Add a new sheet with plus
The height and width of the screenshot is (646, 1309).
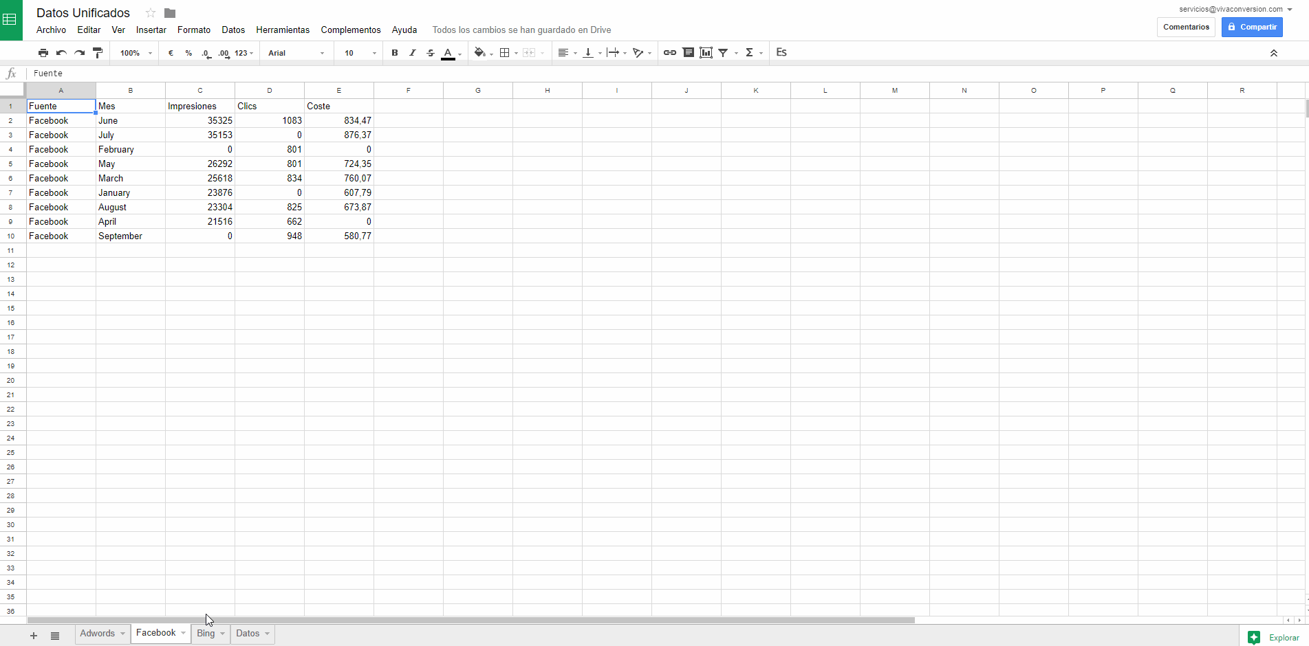pos(34,636)
